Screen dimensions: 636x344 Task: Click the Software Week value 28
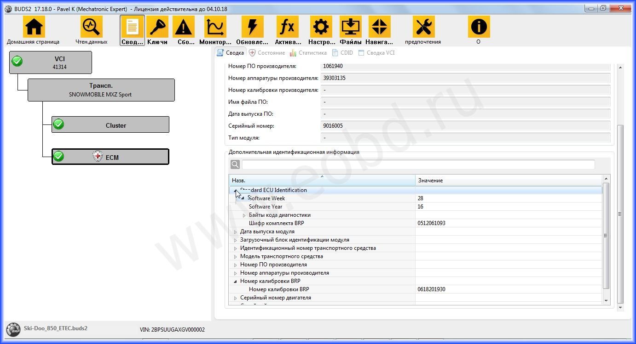421,198
